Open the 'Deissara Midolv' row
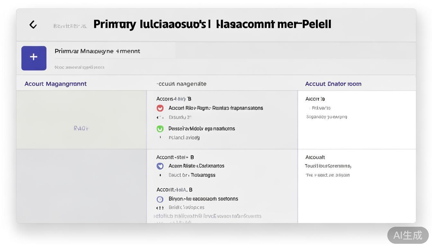 (202, 129)
